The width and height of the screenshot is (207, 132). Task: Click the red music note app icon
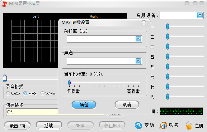5,4
